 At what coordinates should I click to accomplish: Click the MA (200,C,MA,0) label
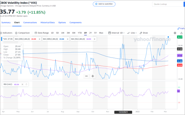click(22, 39)
